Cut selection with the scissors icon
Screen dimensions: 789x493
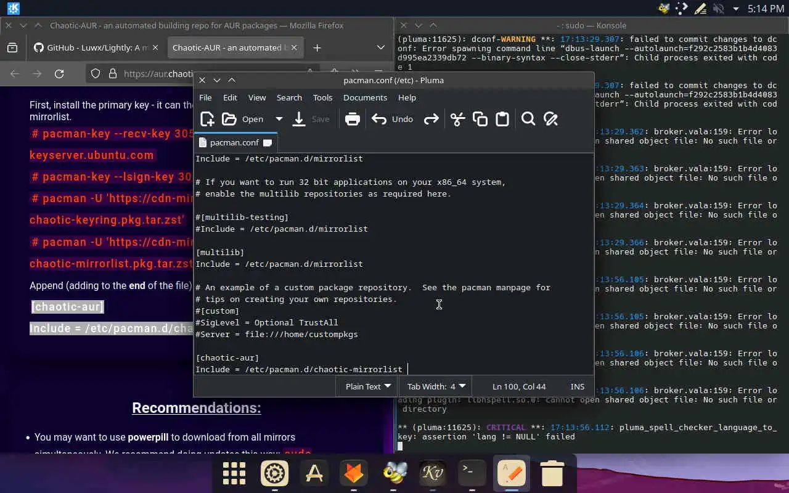click(457, 119)
